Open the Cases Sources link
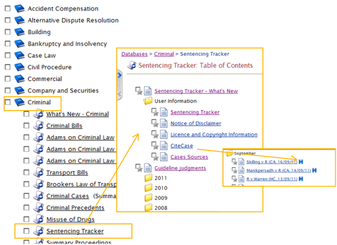 point(189,157)
